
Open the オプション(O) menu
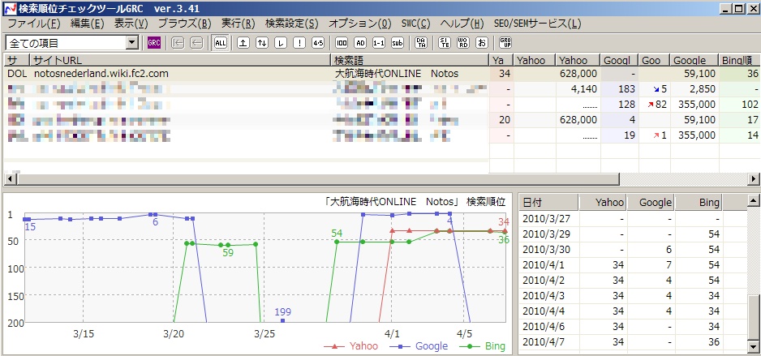pos(359,24)
